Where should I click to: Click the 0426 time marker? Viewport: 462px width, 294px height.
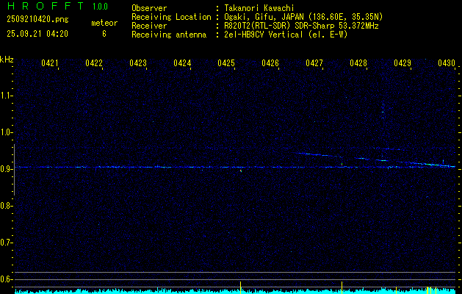(x=270, y=63)
